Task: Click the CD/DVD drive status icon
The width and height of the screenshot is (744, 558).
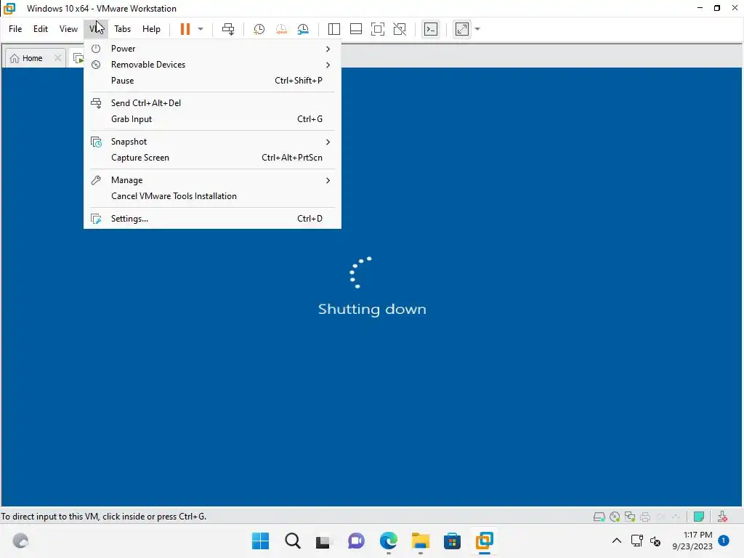Action: pyautogui.click(x=615, y=517)
